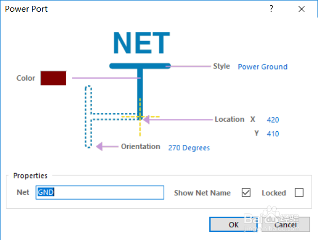Click the Properties group heading

coord(30,176)
